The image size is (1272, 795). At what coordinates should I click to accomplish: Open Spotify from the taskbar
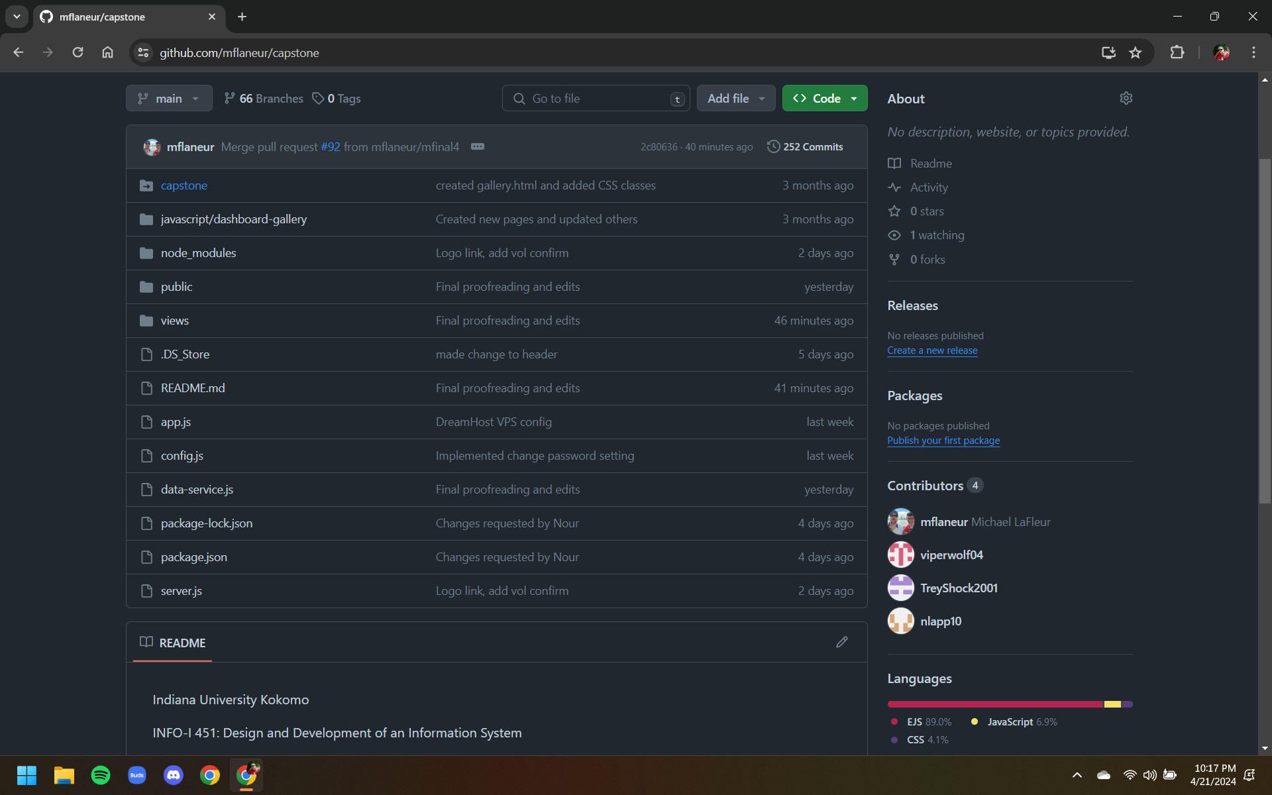coord(101,774)
